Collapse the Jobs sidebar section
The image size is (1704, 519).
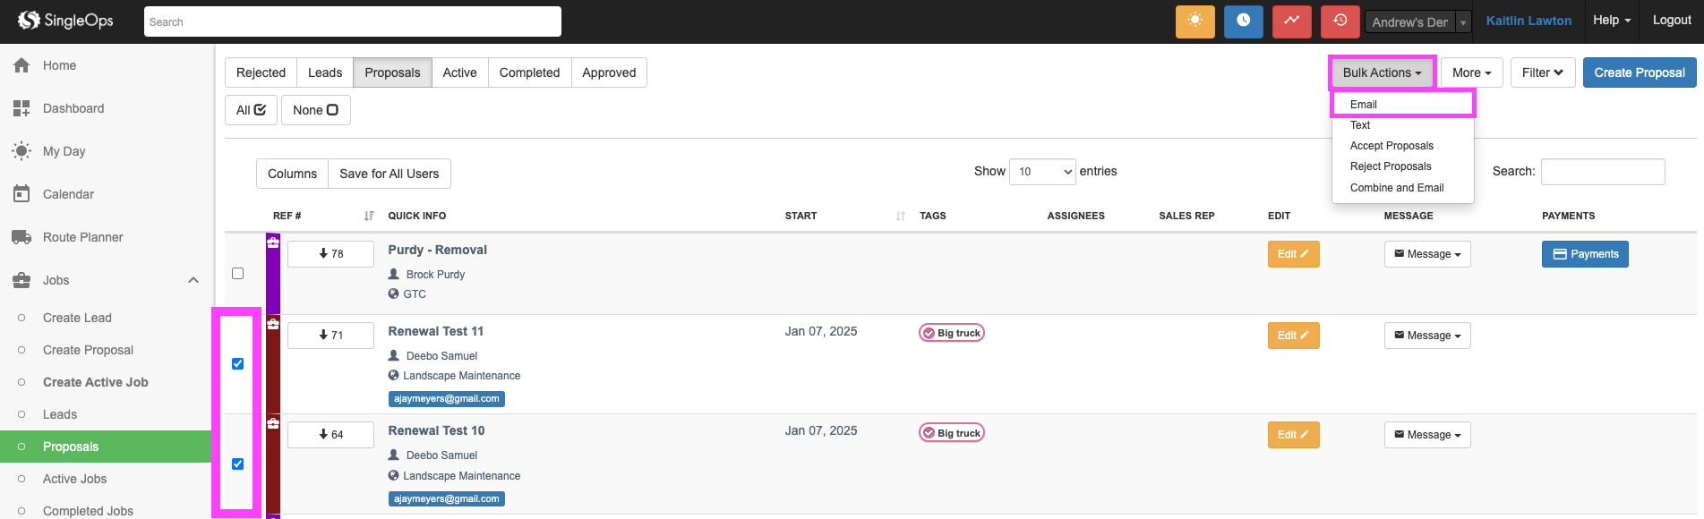pos(193,280)
